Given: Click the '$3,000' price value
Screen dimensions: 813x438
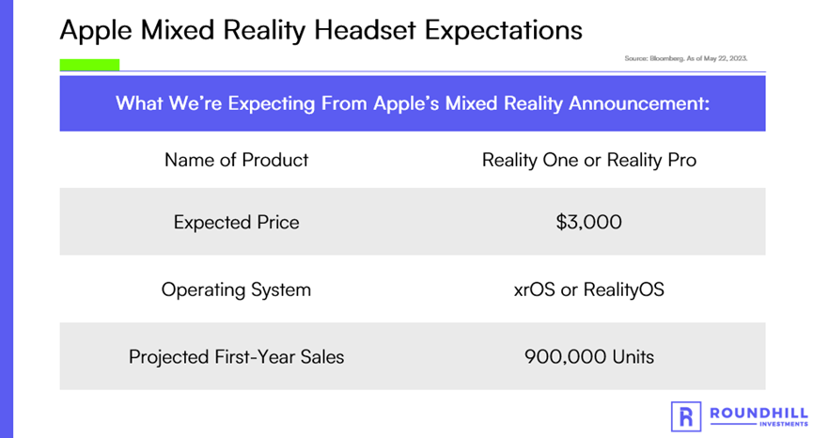Looking at the screenshot, I should coord(589,222).
